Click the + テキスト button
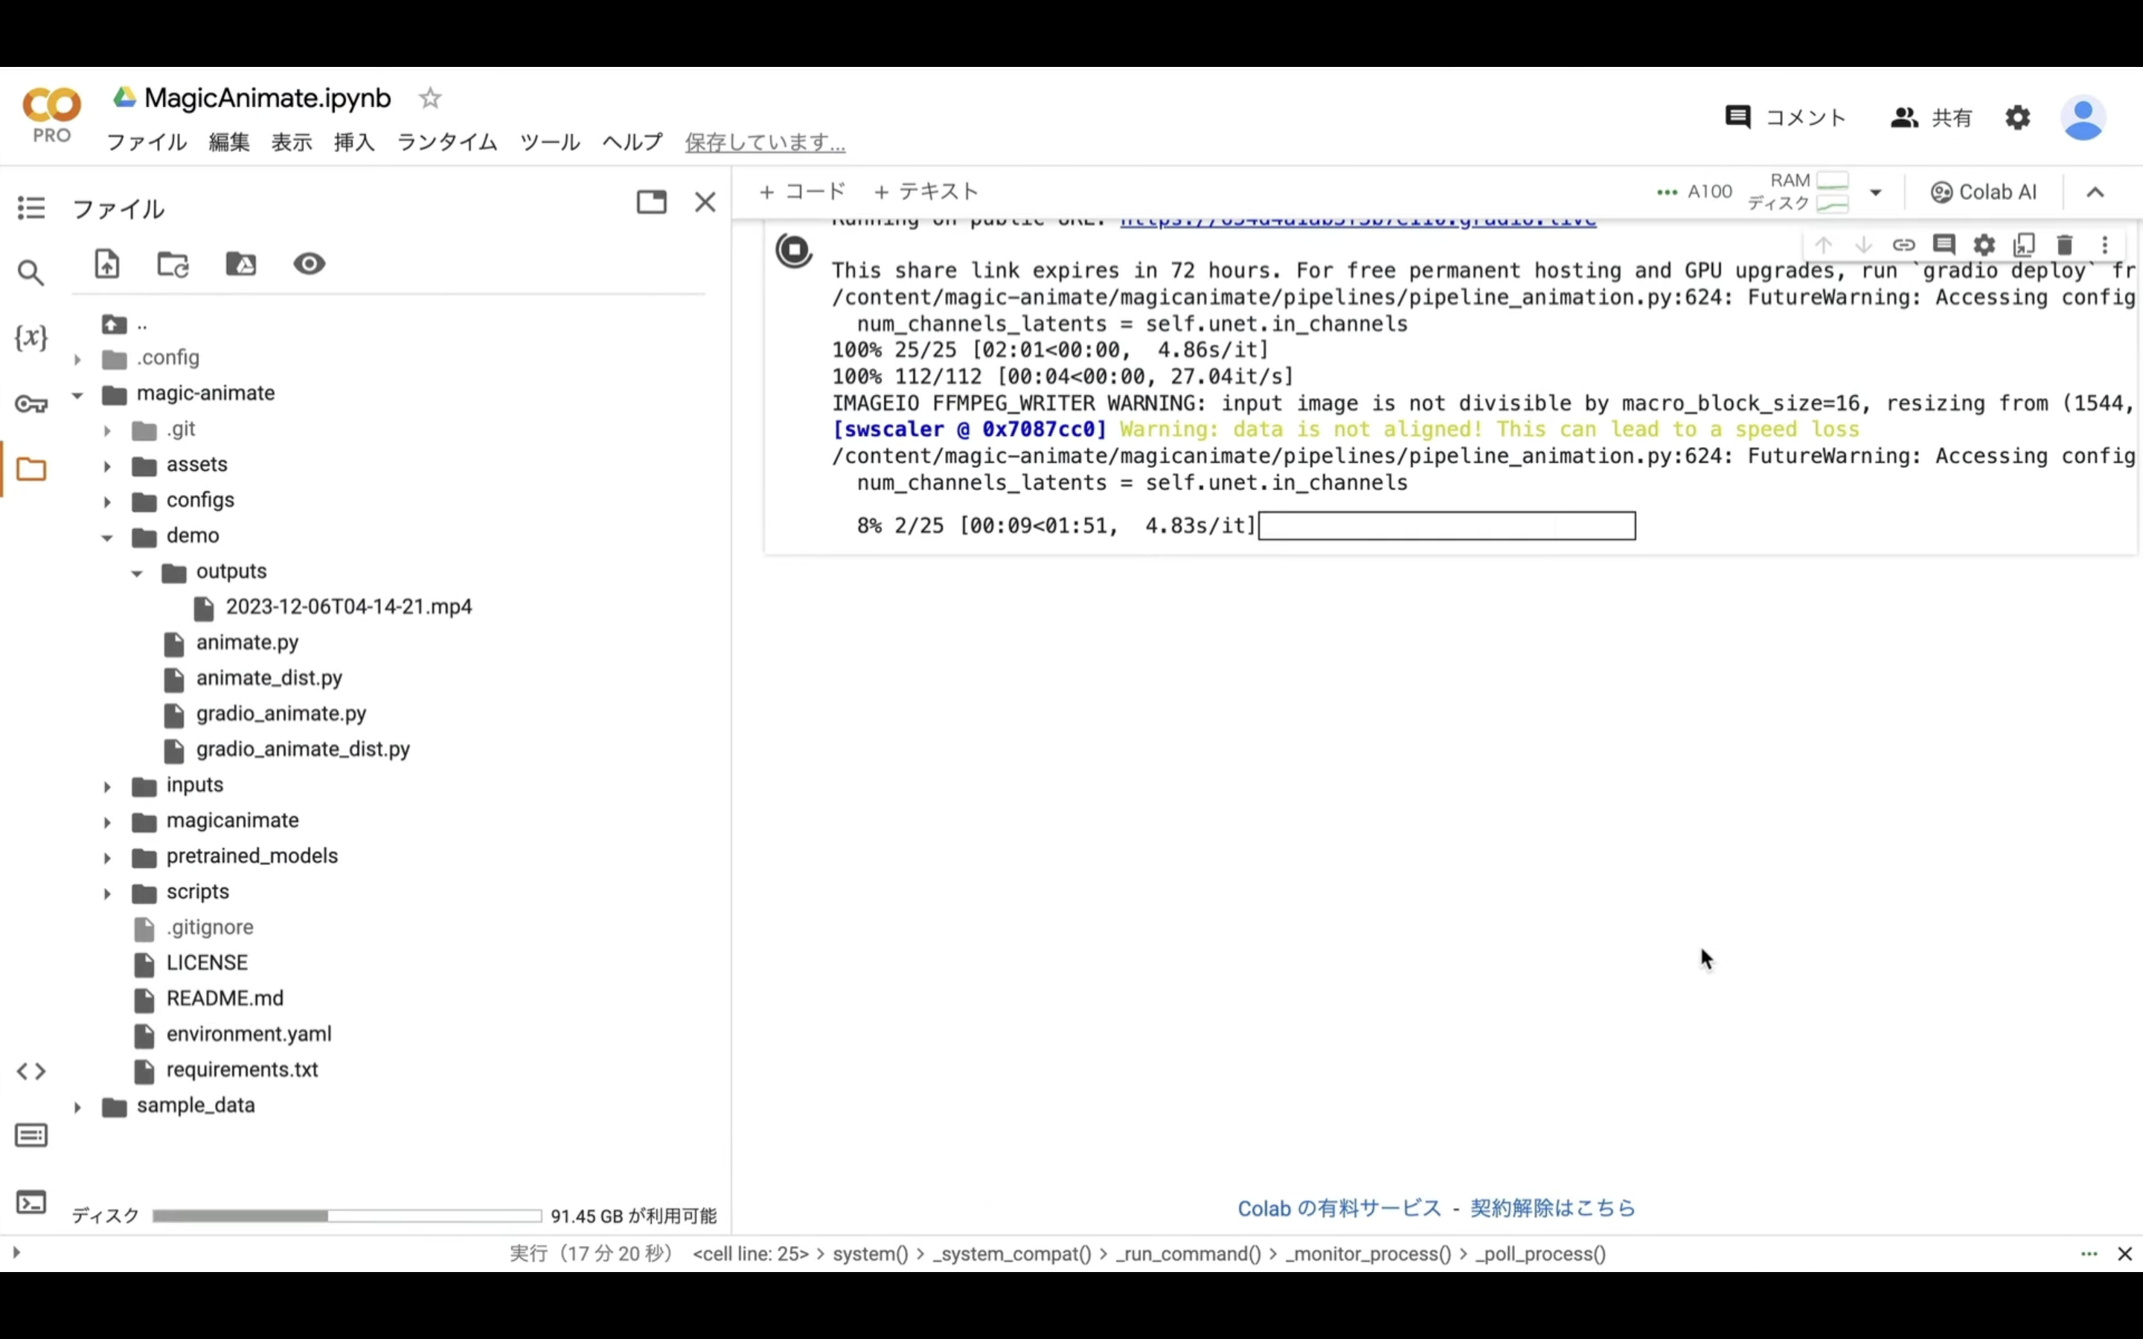 click(x=926, y=191)
